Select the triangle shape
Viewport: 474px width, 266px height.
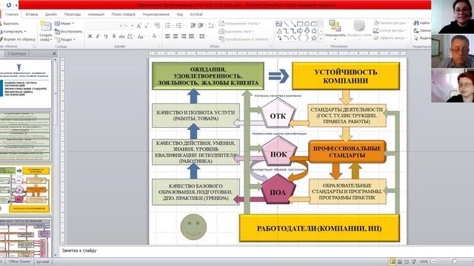pos(279,31)
